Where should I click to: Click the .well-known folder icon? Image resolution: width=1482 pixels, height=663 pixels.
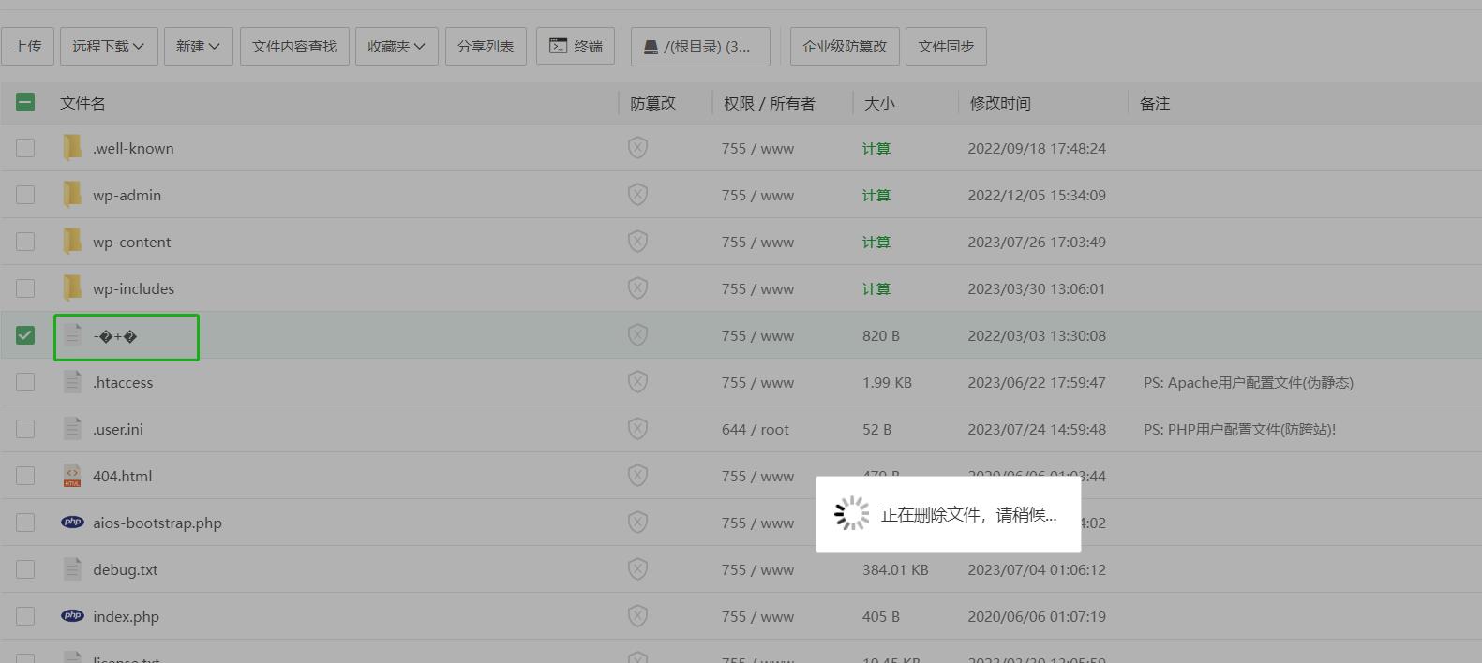click(x=72, y=148)
